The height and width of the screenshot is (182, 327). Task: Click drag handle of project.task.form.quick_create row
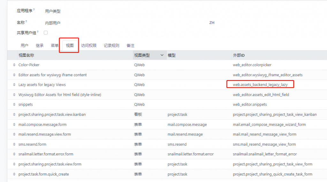(x=14, y=174)
